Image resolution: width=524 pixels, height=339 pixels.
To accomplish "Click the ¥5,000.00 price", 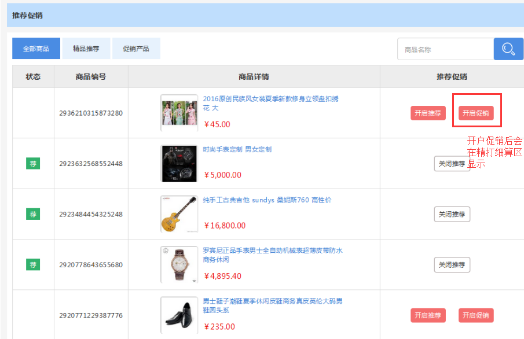I will pyautogui.click(x=222, y=175).
